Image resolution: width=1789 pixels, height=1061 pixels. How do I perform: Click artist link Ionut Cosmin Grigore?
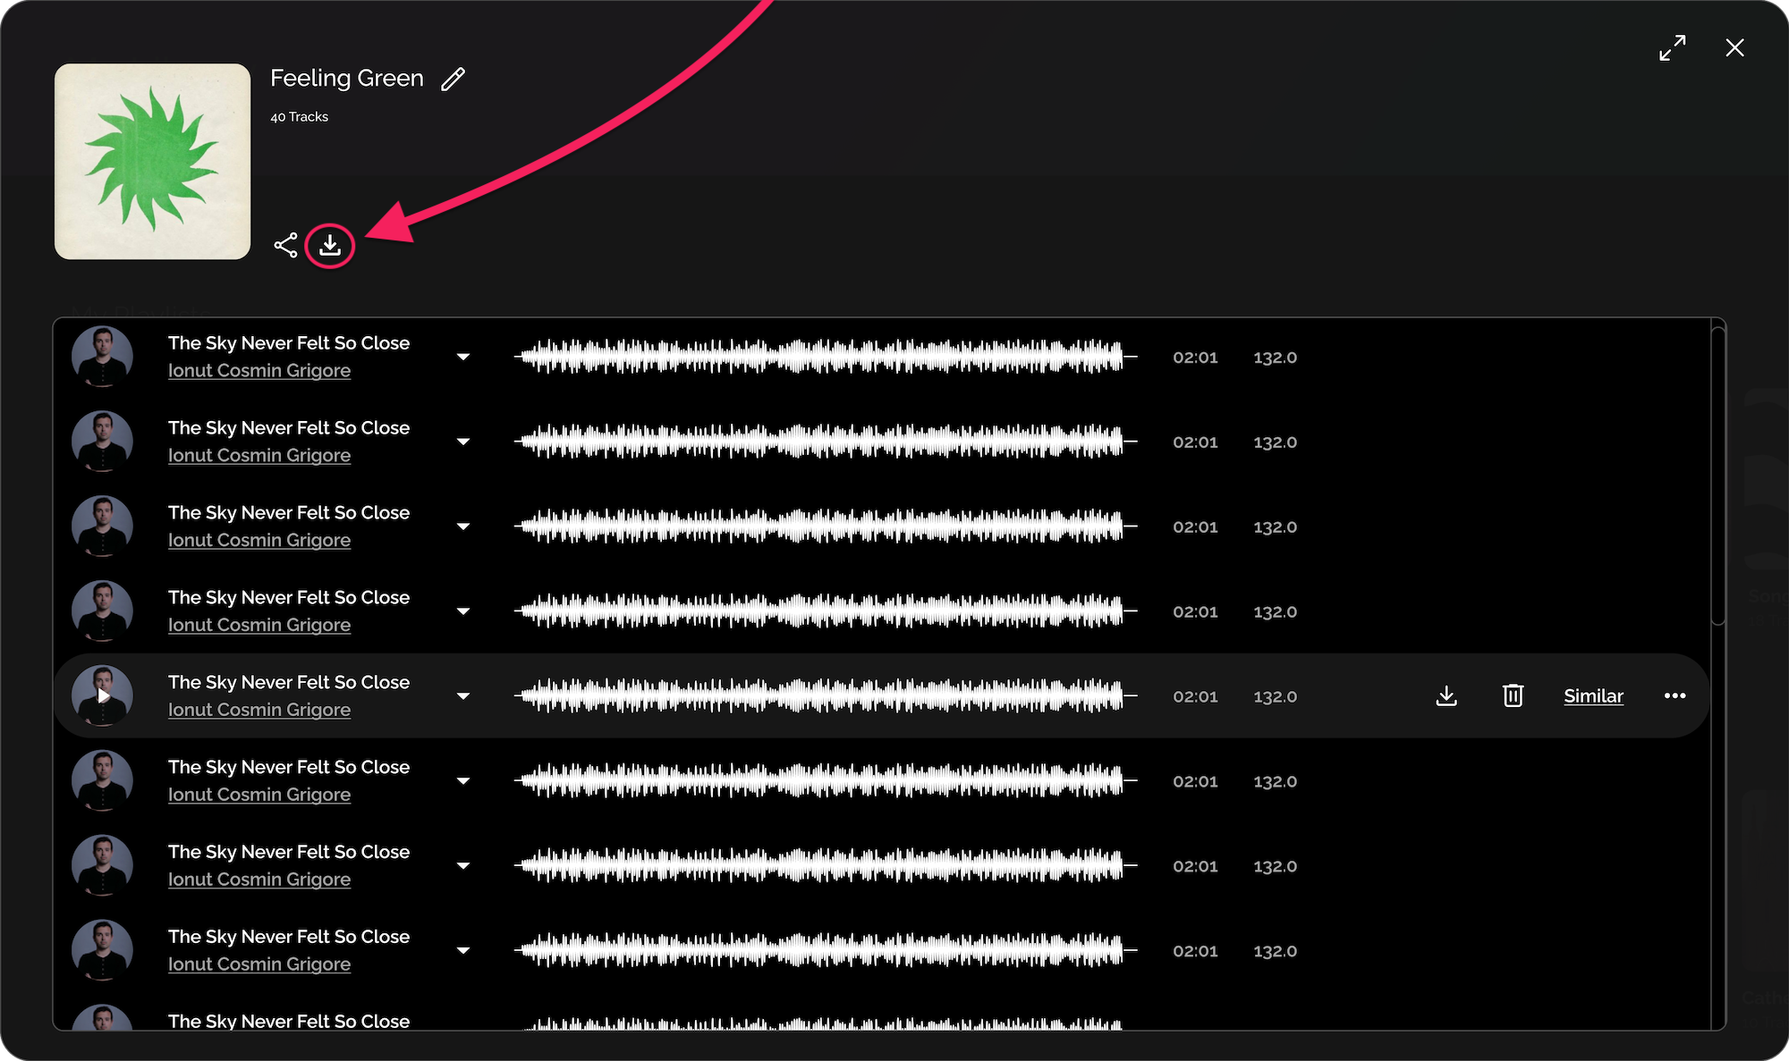point(259,370)
